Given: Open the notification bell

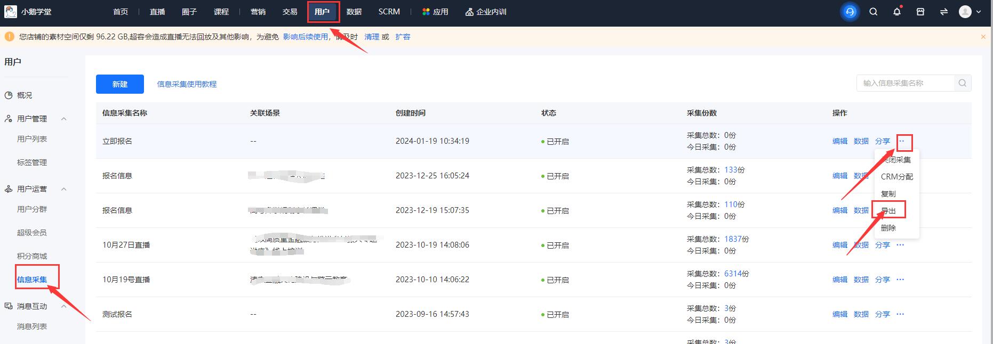Looking at the screenshot, I should (897, 12).
